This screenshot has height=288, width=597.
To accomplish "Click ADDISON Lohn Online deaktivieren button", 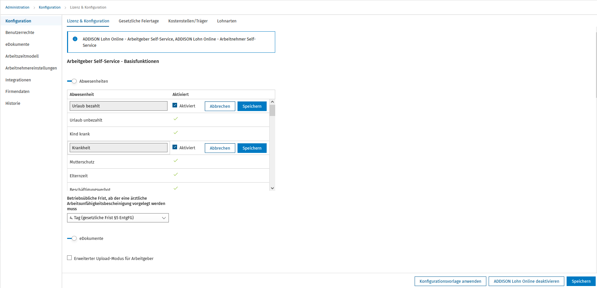I will click(x=526, y=281).
